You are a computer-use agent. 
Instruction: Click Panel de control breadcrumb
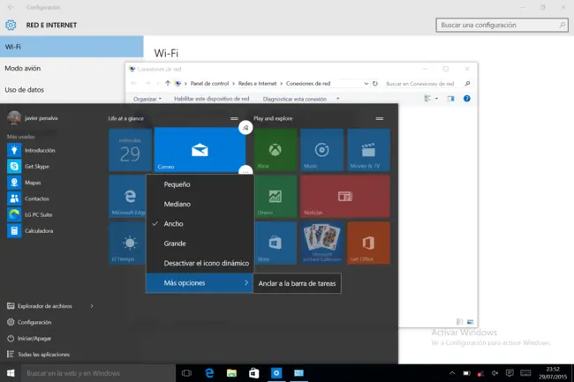click(x=209, y=83)
